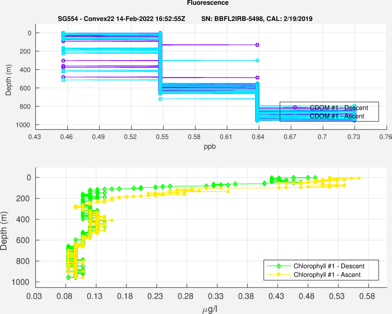Screen dimensions: 392x314
Task: Click the 600 depth tick of CDOM plot
Action: [x=25, y=88]
